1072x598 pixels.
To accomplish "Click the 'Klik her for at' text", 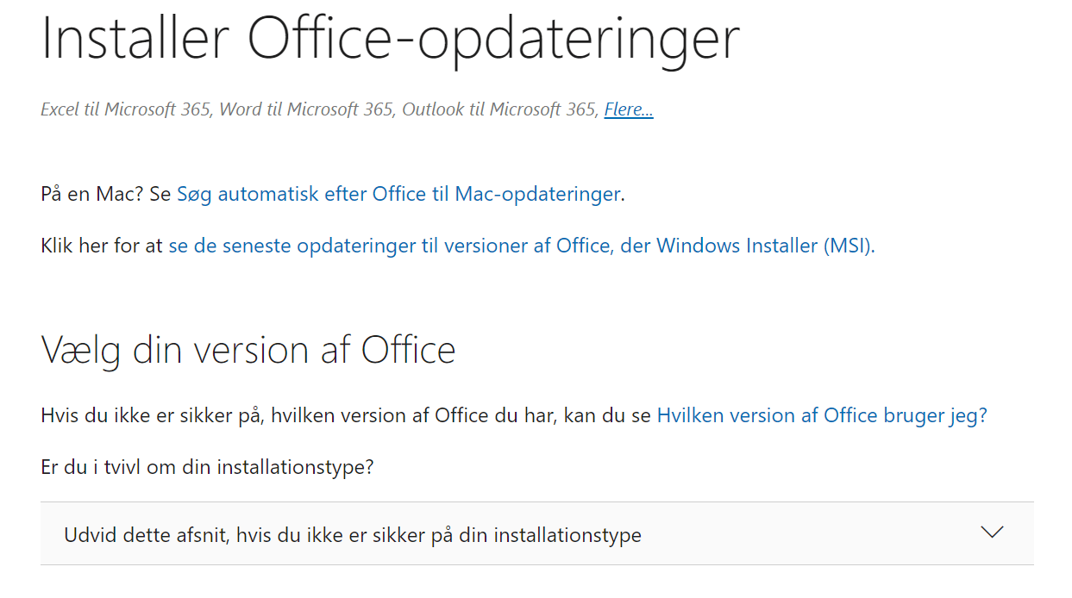I will click(x=102, y=246).
